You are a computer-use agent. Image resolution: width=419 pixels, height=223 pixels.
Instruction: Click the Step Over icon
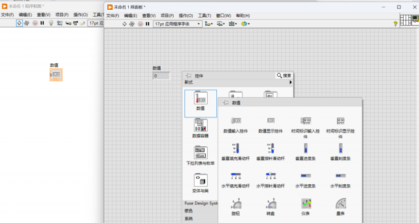pyautogui.click(x=76, y=23)
